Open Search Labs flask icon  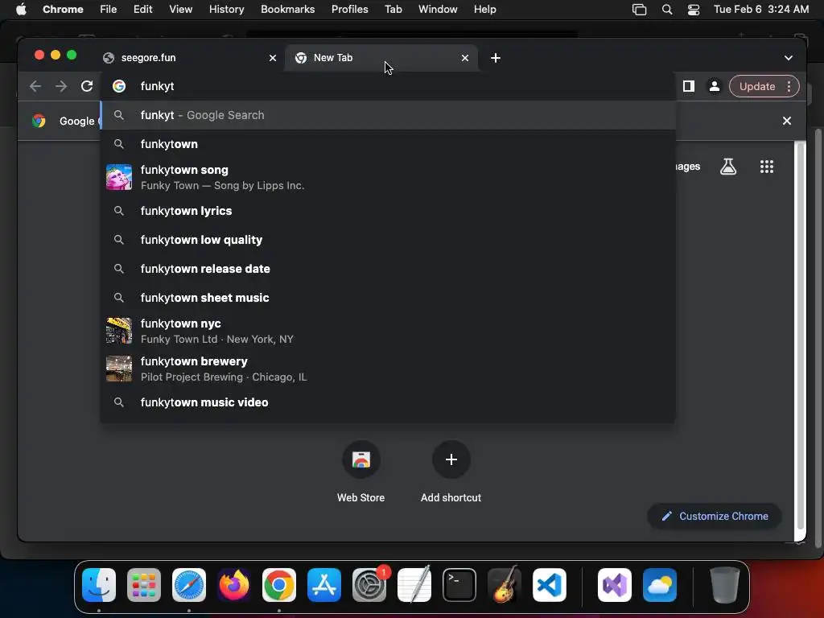727,167
